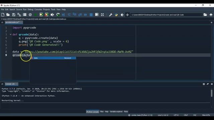This screenshot has height=120, width=214.
Task: Save all files toolbar icon
Action: 19,15
